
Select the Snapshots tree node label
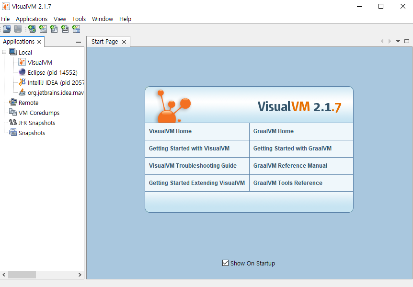tap(32, 133)
